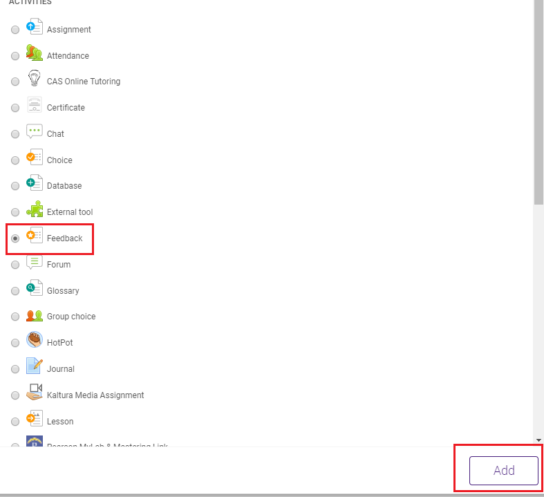This screenshot has width=544, height=497.
Task: Click the Assignment label text
Action: pos(68,30)
